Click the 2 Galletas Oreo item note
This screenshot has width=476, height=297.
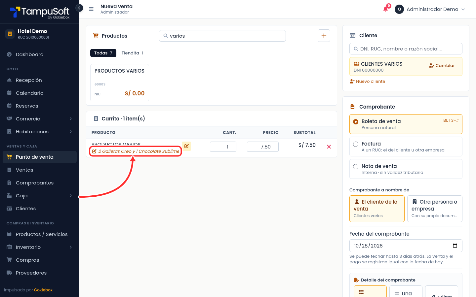(x=136, y=151)
